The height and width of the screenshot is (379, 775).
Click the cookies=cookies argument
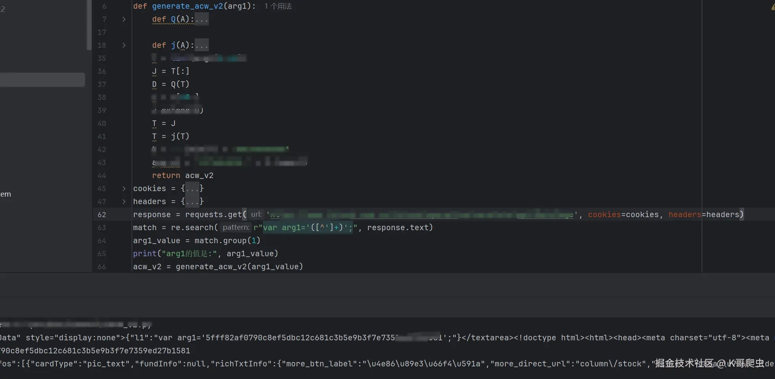pyautogui.click(x=623, y=215)
